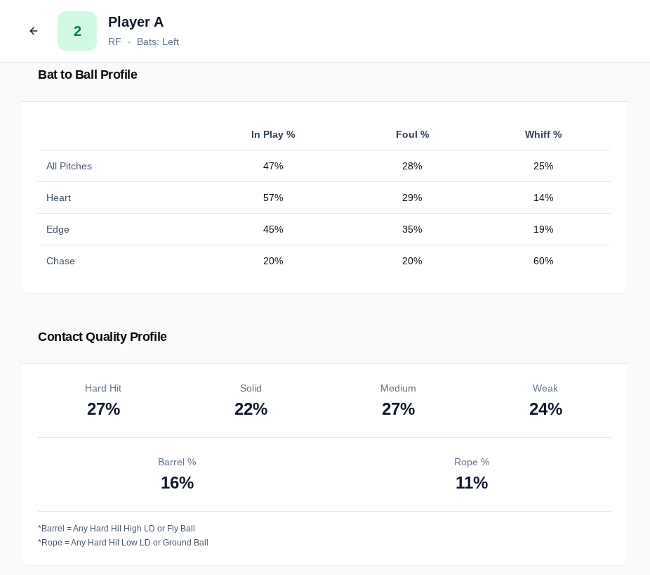This screenshot has height=575, width=650.
Task: Click the green number 2 jersey badge
Action: (77, 31)
